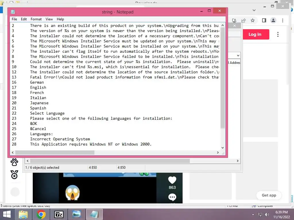
Task: Click Notepad horizontal scrollbar left arrow
Action: point(13,152)
